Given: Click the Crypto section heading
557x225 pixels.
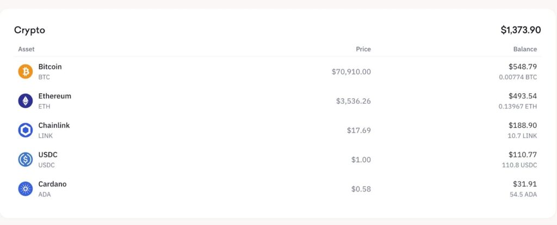Looking at the screenshot, I should 29,30.
